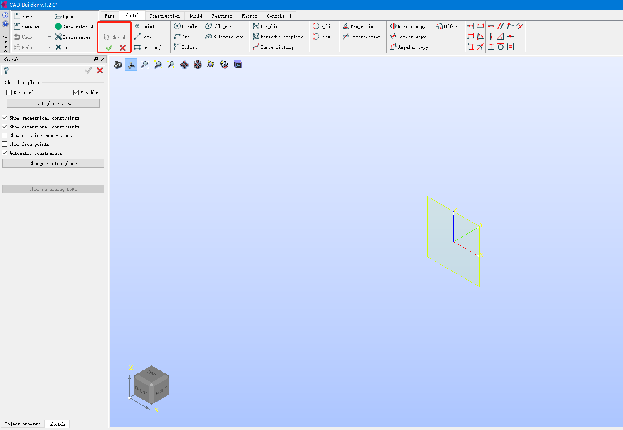
Task: Activate Angular copy
Action: pyautogui.click(x=409, y=47)
